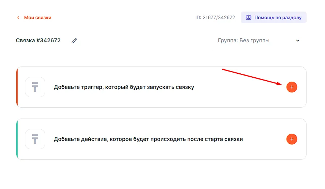Viewport: 325px width, 189px height.
Task: Click the pencil icon to rename Связка #342672
Action: (x=74, y=40)
